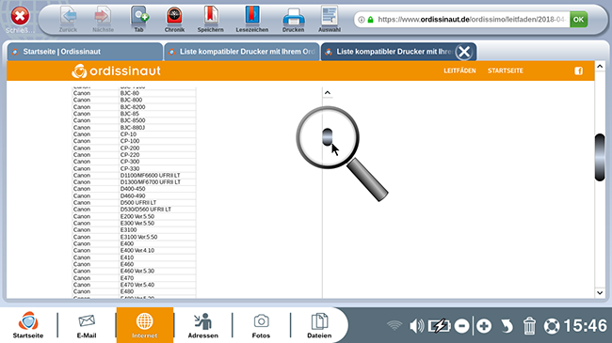Select the E400 Ver.4.10 cell
This screenshot has height=343, width=612.
point(157,250)
